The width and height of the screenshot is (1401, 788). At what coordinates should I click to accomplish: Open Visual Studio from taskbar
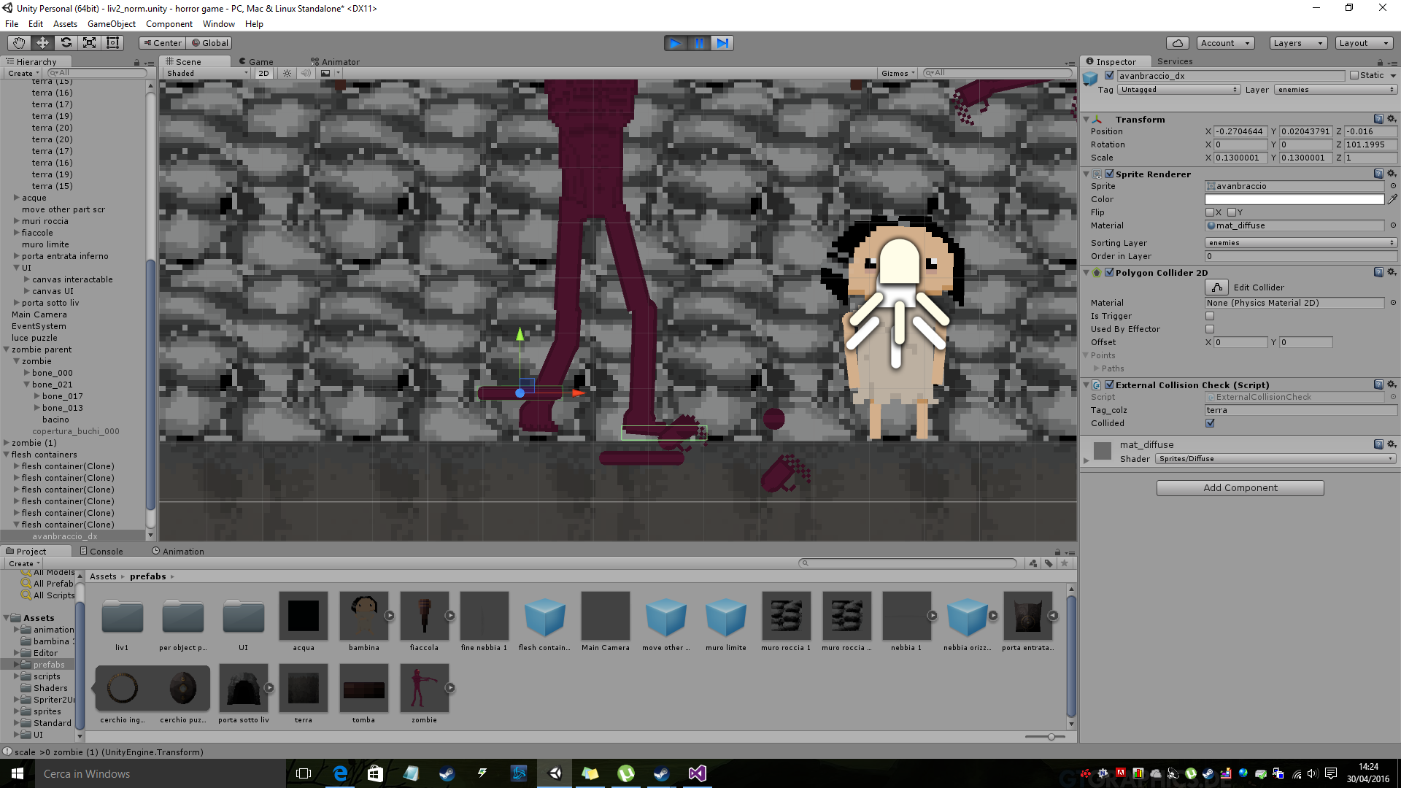[x=697, y=773]
